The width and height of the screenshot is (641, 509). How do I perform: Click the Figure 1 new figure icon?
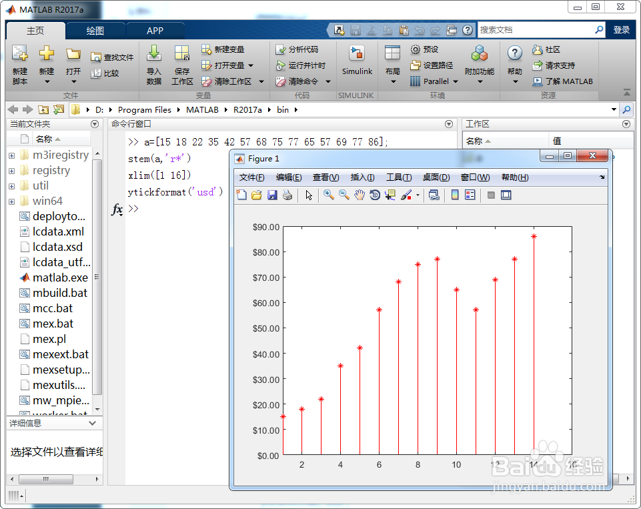[x=241, y=195]
